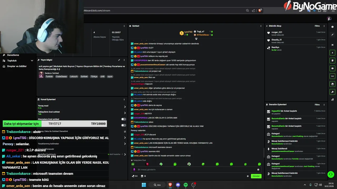Click the share icon in address bar
337x189 pixels.
tap(254, 10)
